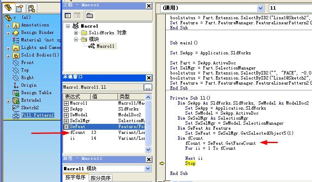The image size is (312, 182).
Task: Click the SolidWorks 对象 folder icon
Action: tap(84, 33)
